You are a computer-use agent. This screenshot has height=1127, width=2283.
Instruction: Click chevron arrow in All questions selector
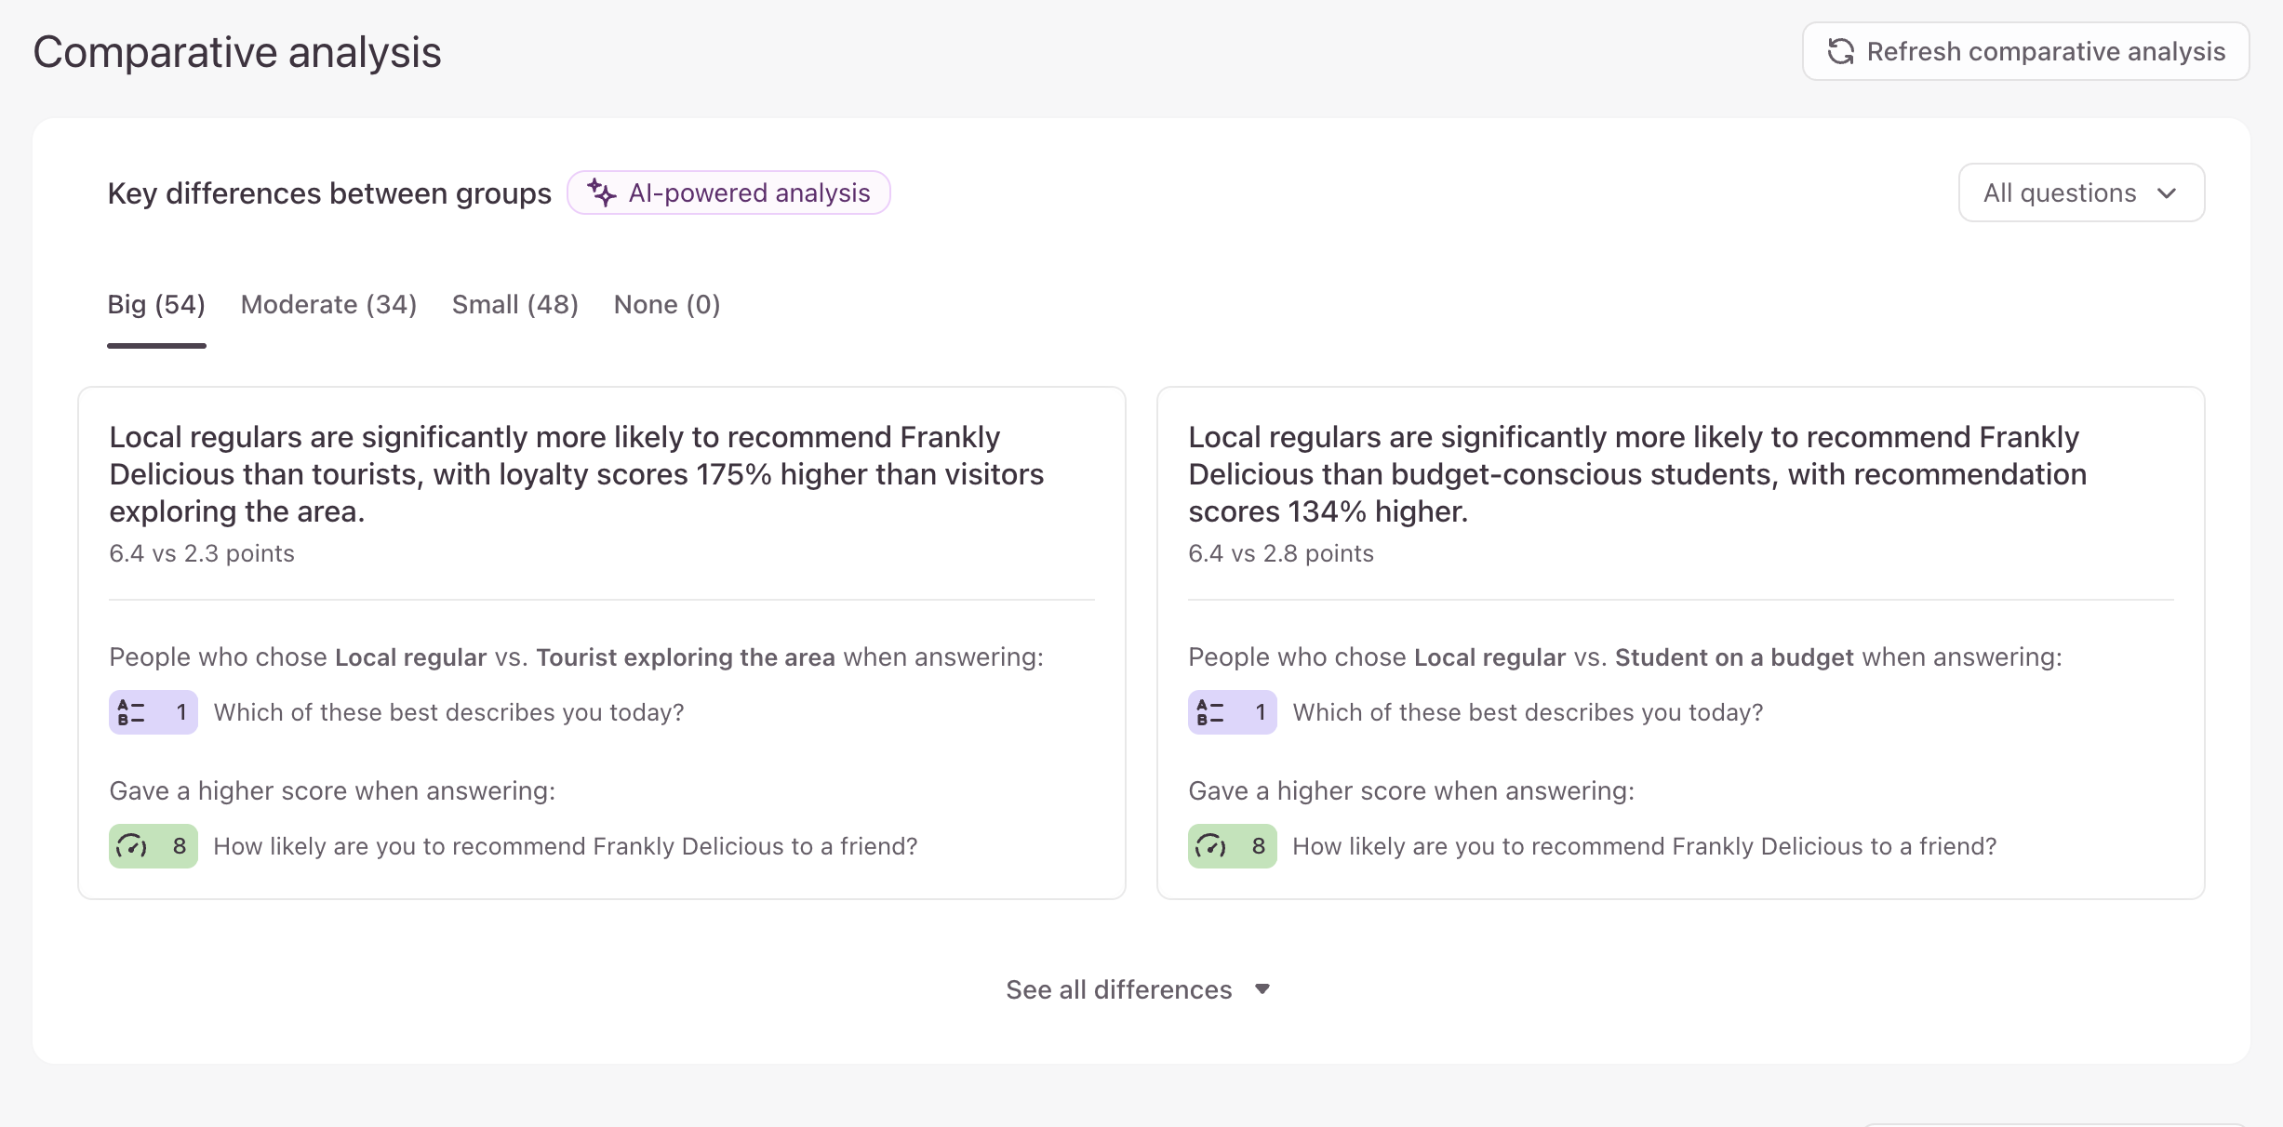(2167, 193)
